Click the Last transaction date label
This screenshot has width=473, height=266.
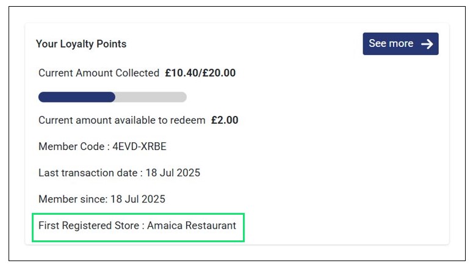88,173
